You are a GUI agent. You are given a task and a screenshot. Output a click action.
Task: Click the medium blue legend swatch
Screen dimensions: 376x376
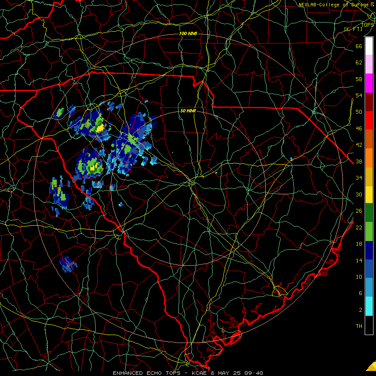tap(369, 269)
